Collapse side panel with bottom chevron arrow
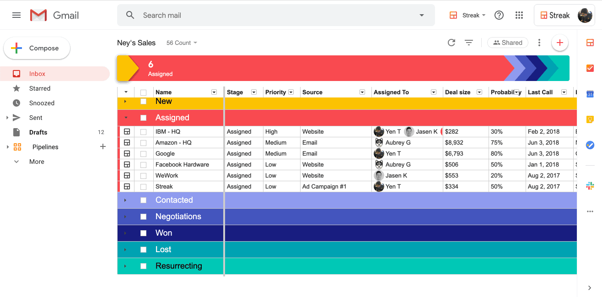The width and height of the screenshot is (602, 297). 590,288
